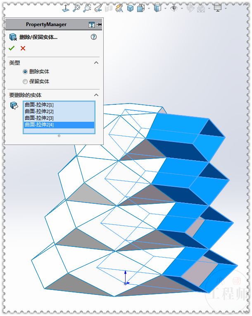Screen dimensions: 252x316
Task: Select 曲面-拉伸2[1] in the list
Action: point(59,105)
